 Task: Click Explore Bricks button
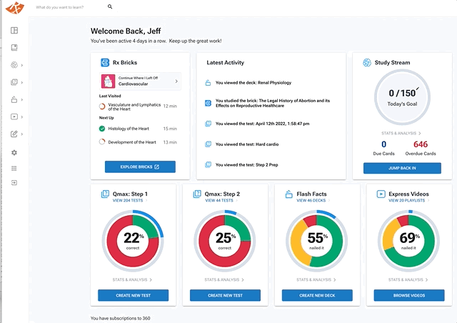(140, 167)
